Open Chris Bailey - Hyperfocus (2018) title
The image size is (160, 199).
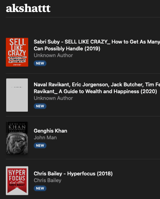[73, 173]
